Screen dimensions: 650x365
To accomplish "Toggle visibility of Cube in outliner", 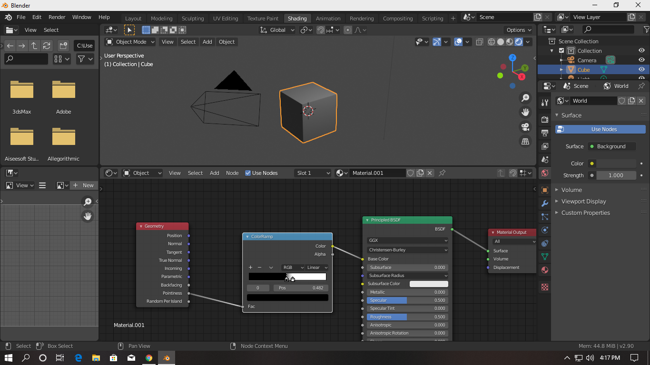I will [x=642, y=70].
